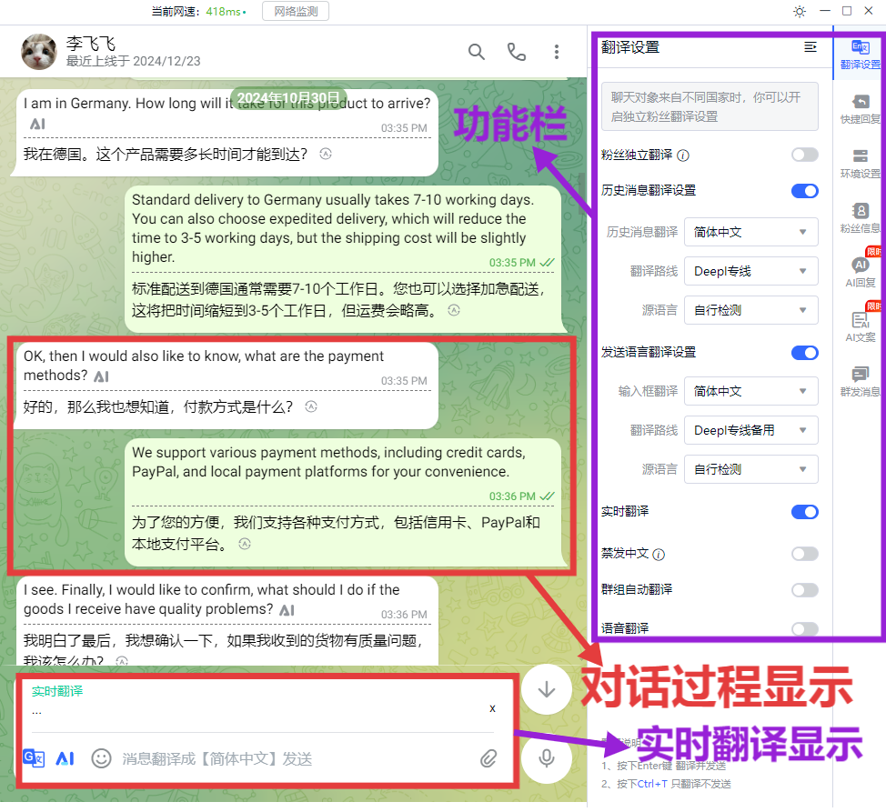
Task: Click the paperclip attachment icon
Action: [489, 758]
